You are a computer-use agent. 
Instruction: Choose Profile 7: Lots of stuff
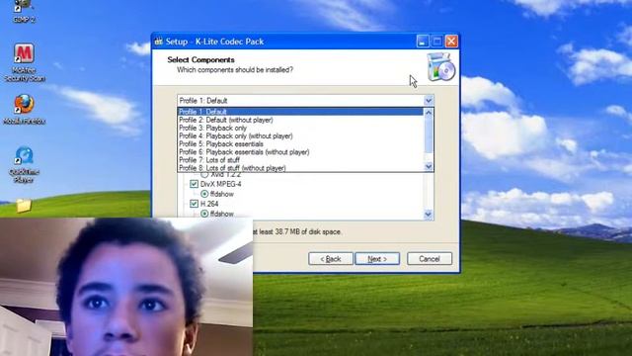300,160
